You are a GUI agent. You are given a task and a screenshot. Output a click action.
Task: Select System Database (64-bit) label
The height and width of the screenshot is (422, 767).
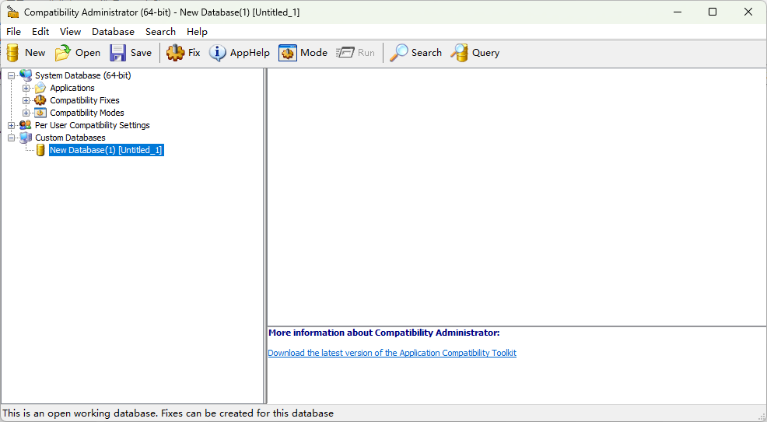(83, 75)
